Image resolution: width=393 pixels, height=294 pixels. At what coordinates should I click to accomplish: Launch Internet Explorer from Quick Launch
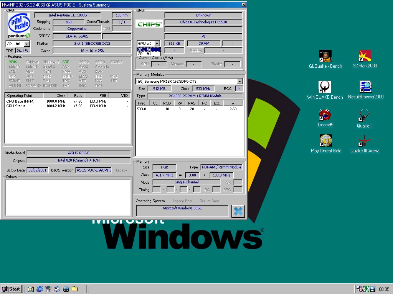[x=40, y=289]
